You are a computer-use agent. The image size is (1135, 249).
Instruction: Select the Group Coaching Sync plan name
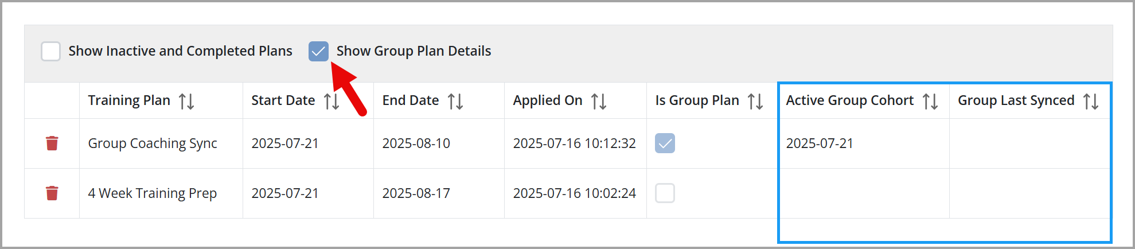pyautogui.click(x=153, y=143)
